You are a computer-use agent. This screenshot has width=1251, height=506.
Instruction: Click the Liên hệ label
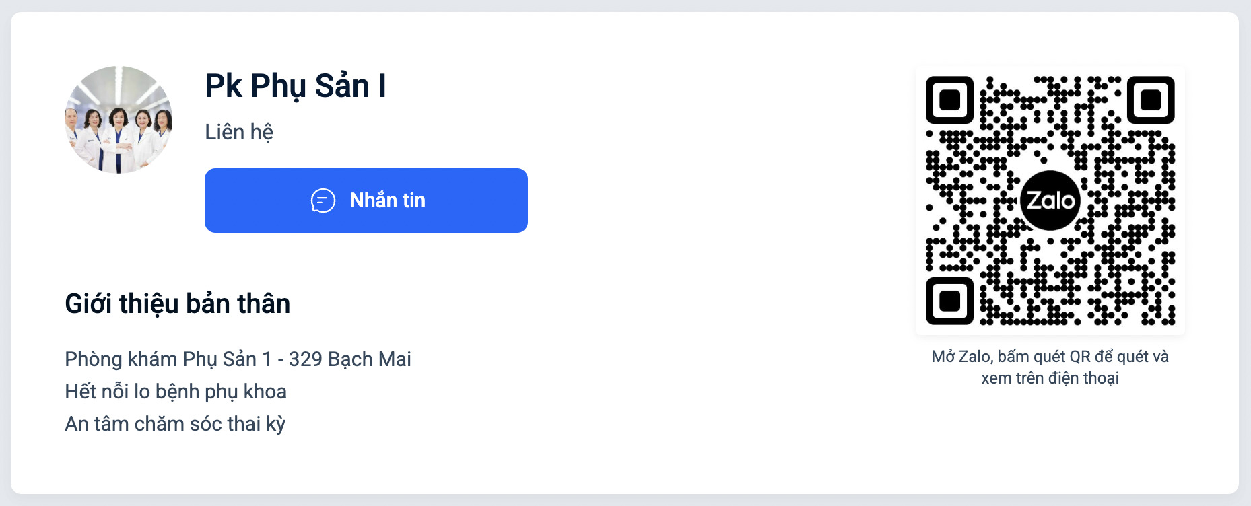point(239,132)
